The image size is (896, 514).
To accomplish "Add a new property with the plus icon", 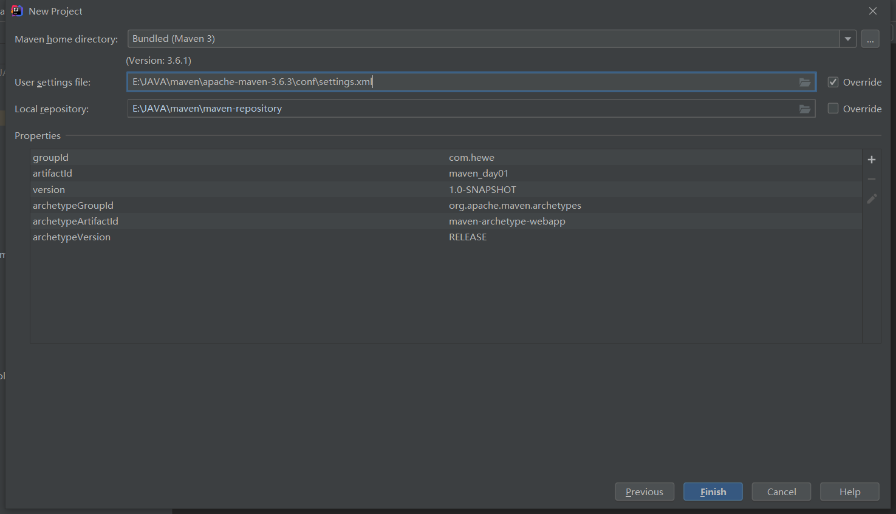I will click(x=872, y=160).
